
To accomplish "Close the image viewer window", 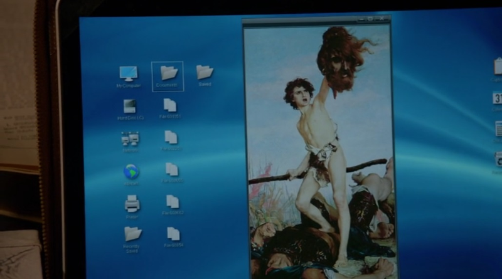I will pos(382,19).
